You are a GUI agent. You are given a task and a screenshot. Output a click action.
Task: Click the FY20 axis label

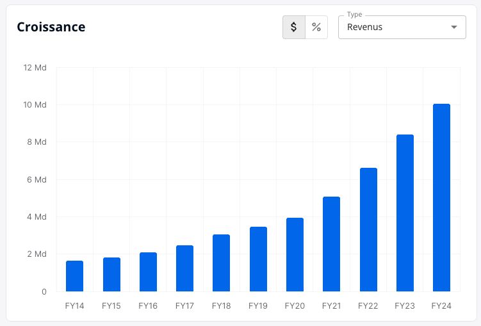[295, 306]
